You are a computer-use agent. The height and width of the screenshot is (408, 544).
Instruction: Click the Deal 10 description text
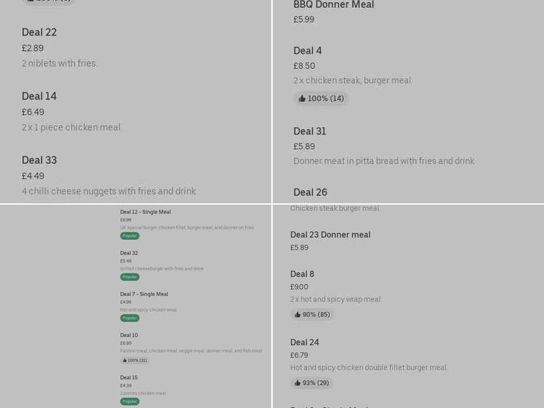point(190,351)
